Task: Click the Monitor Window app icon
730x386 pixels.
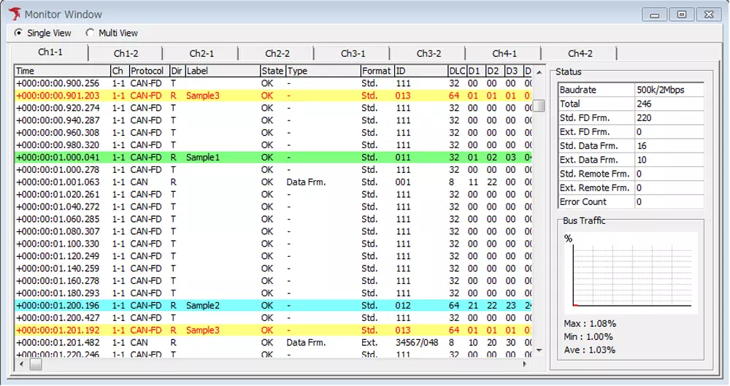Action: (x=14, y=14)
